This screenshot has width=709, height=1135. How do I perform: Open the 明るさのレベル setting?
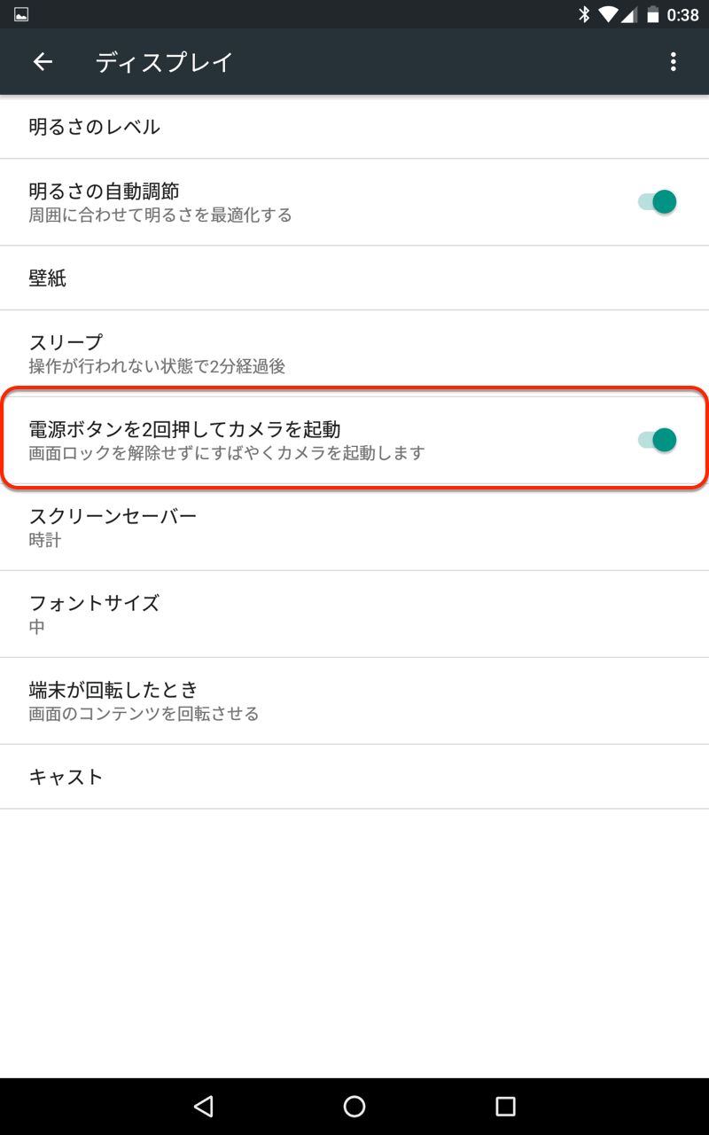pyautogui.click(x=354, y=127)
